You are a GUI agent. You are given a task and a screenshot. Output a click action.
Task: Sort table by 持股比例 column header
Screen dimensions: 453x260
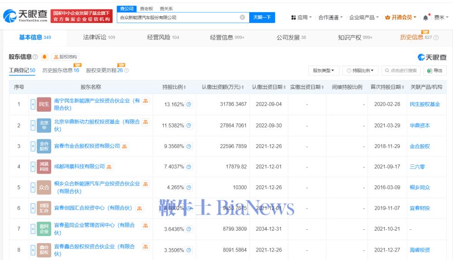tap(174, 87)
